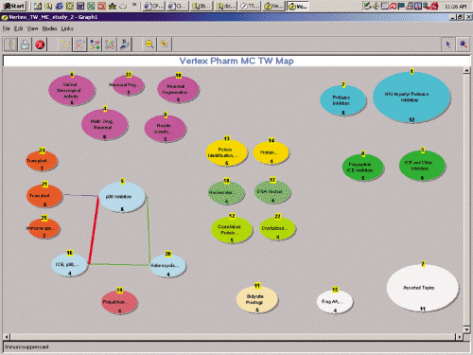Toggle the red-green linked nodes button
This screenshot has height=355, width=473.
110,44
